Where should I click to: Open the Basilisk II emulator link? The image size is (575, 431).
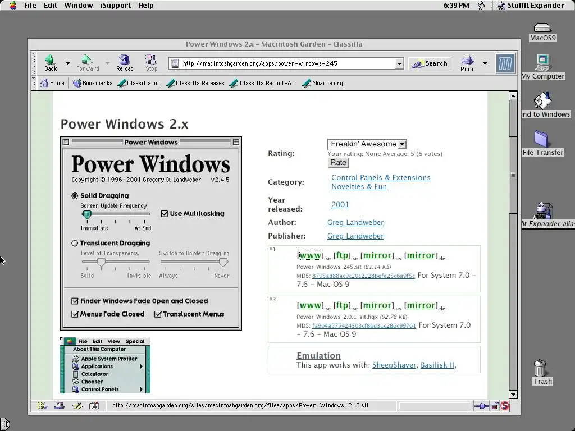coord(437,365)
